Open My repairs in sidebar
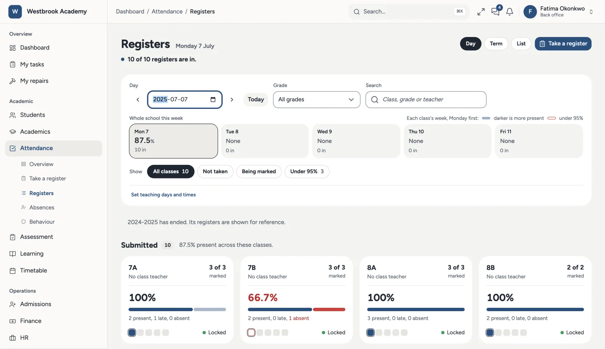 click(54, 81)
